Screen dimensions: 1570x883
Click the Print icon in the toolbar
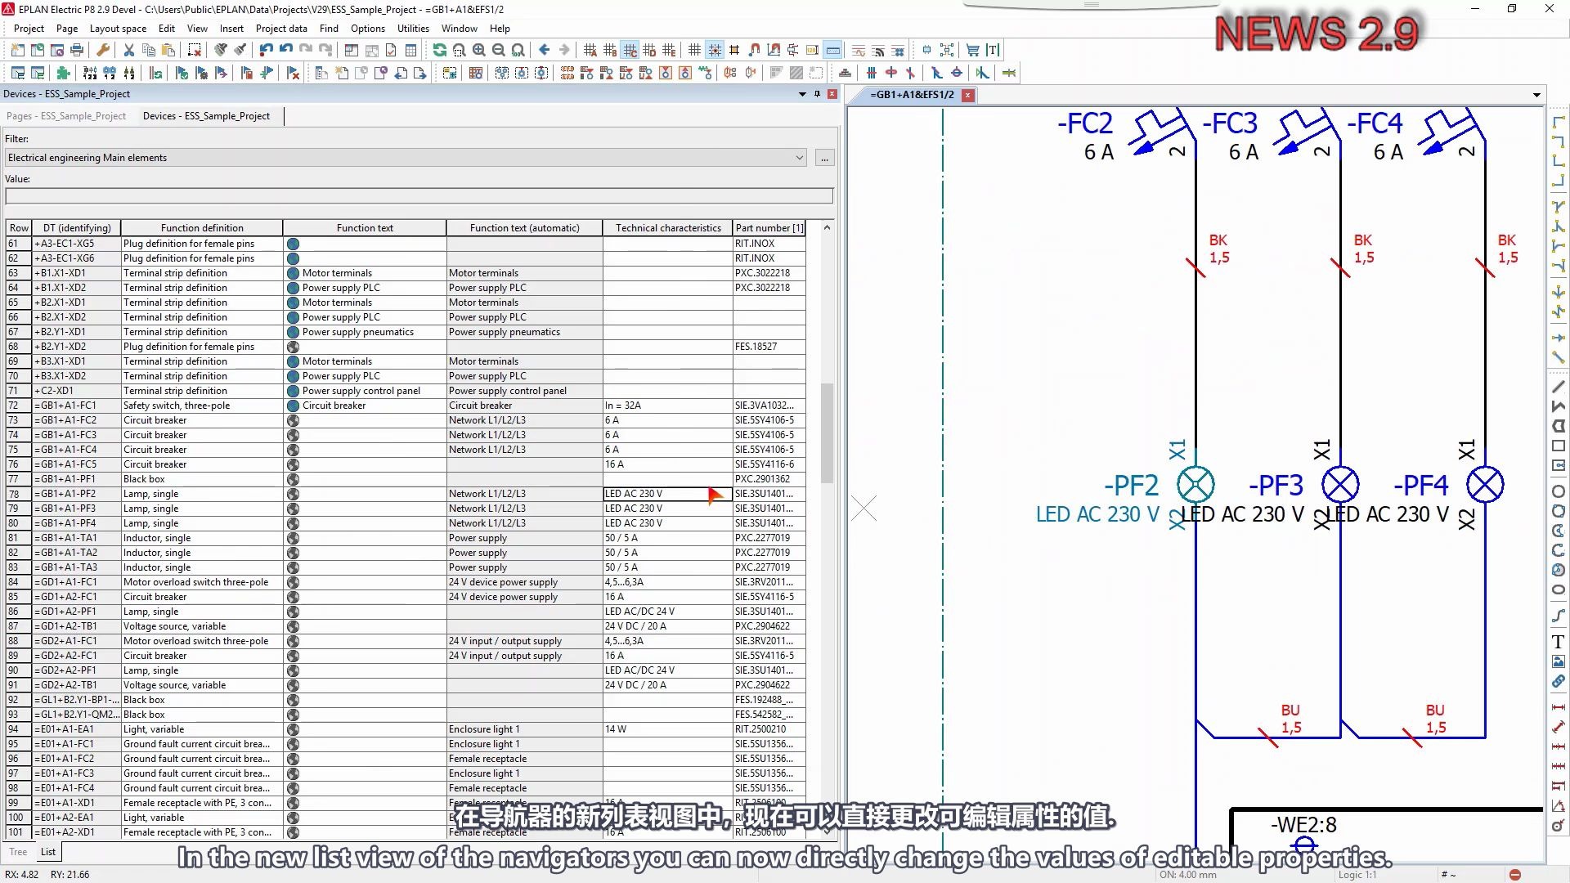(77, 50)
